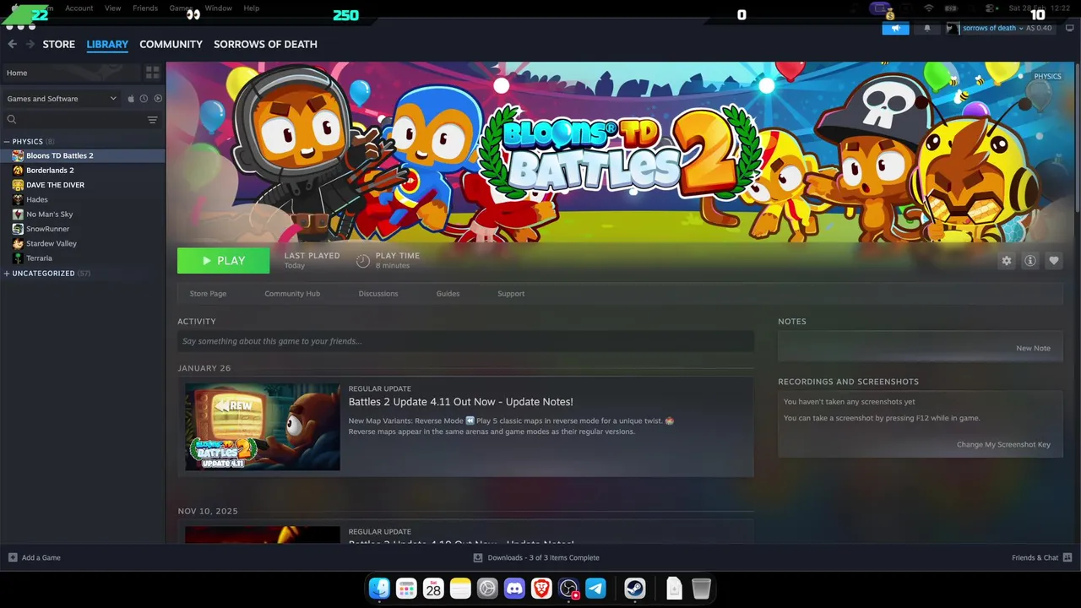Click the Home button in sidebar
Image resolution: width=1081 pixels, height=608 pixels.
point(71,73)
